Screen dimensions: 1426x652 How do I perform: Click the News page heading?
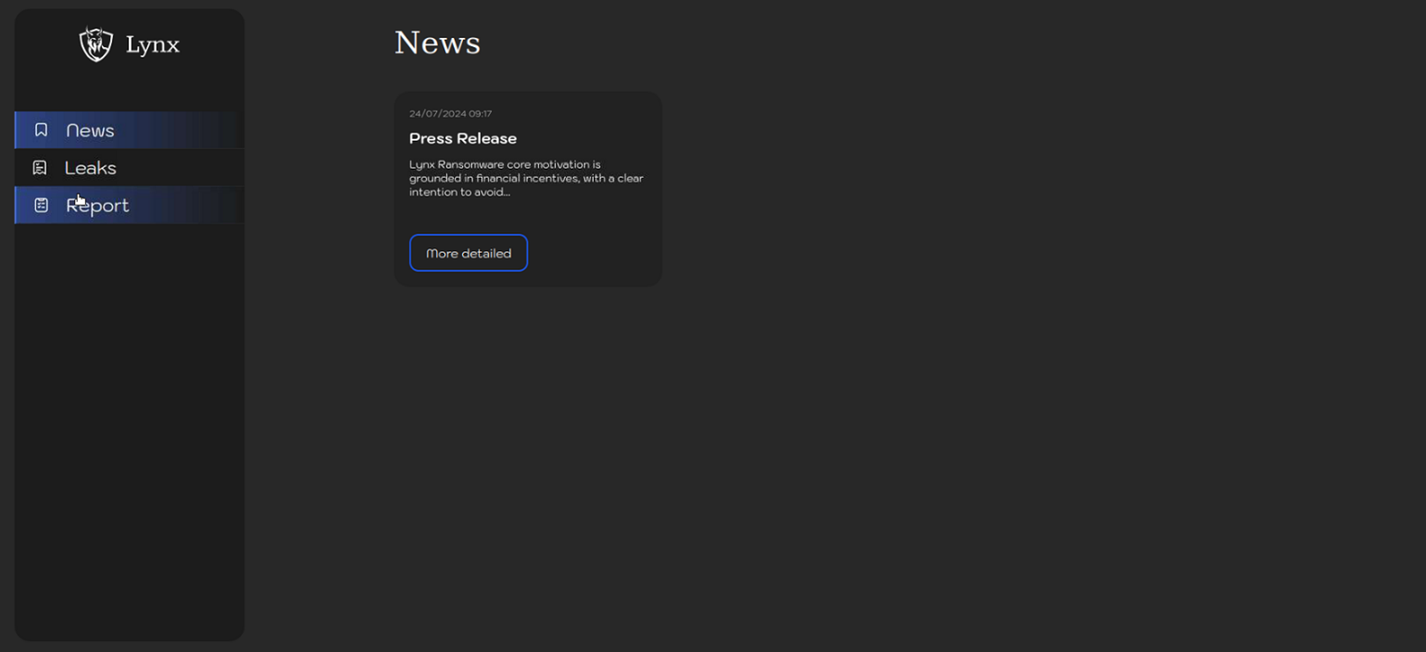coord(437,42)
